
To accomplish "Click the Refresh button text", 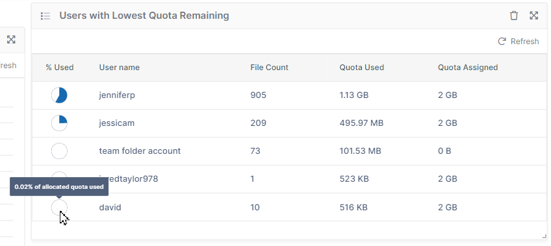I will [x=524, y=42].
